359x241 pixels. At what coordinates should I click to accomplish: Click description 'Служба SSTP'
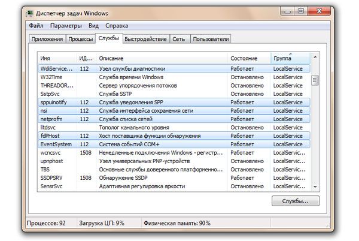[115, 94]
